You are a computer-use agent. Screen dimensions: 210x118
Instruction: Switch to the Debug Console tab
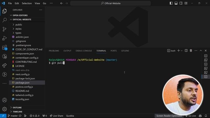(84, 51)
